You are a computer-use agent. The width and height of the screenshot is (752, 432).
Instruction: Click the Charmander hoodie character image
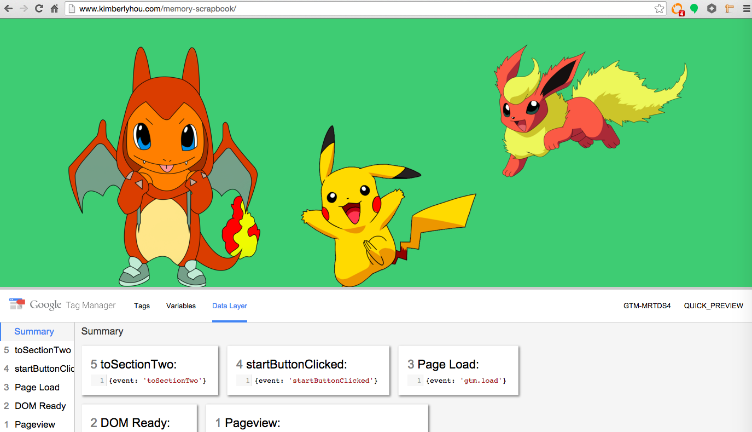[164, 167]
